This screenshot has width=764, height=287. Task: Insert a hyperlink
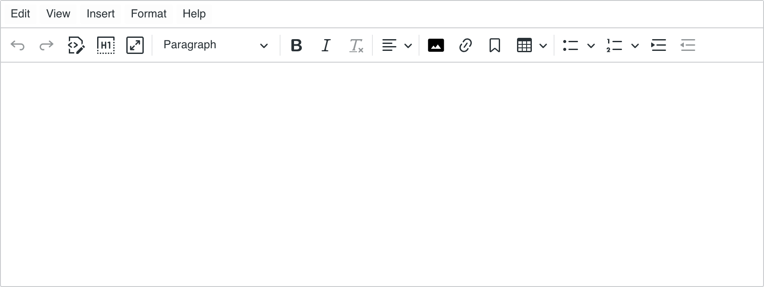[465, 45]
